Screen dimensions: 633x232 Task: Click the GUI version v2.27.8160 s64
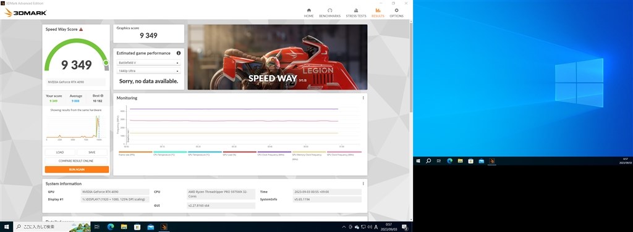click(221, 205)
